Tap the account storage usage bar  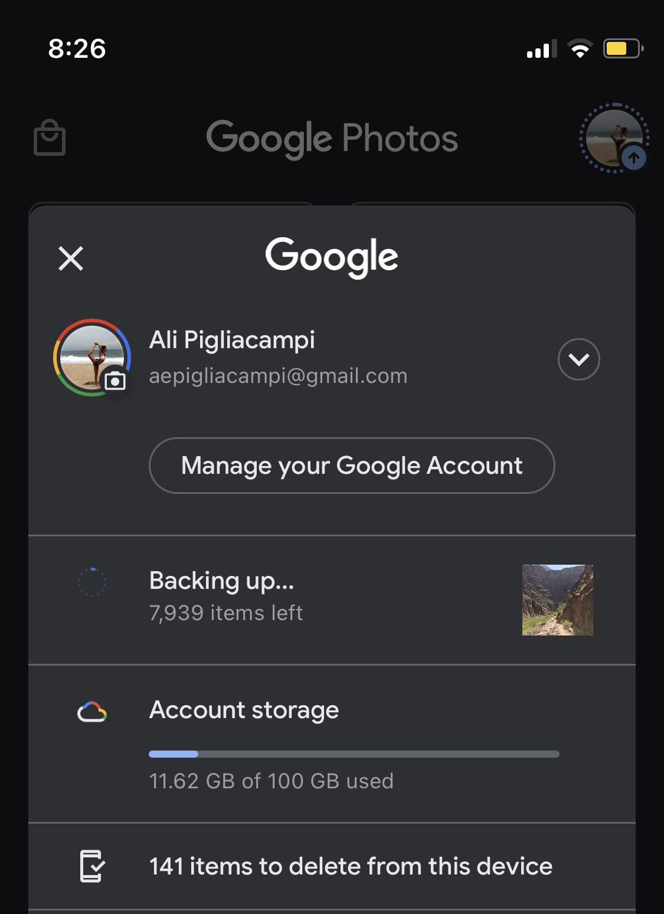click(x=354, y=754)
